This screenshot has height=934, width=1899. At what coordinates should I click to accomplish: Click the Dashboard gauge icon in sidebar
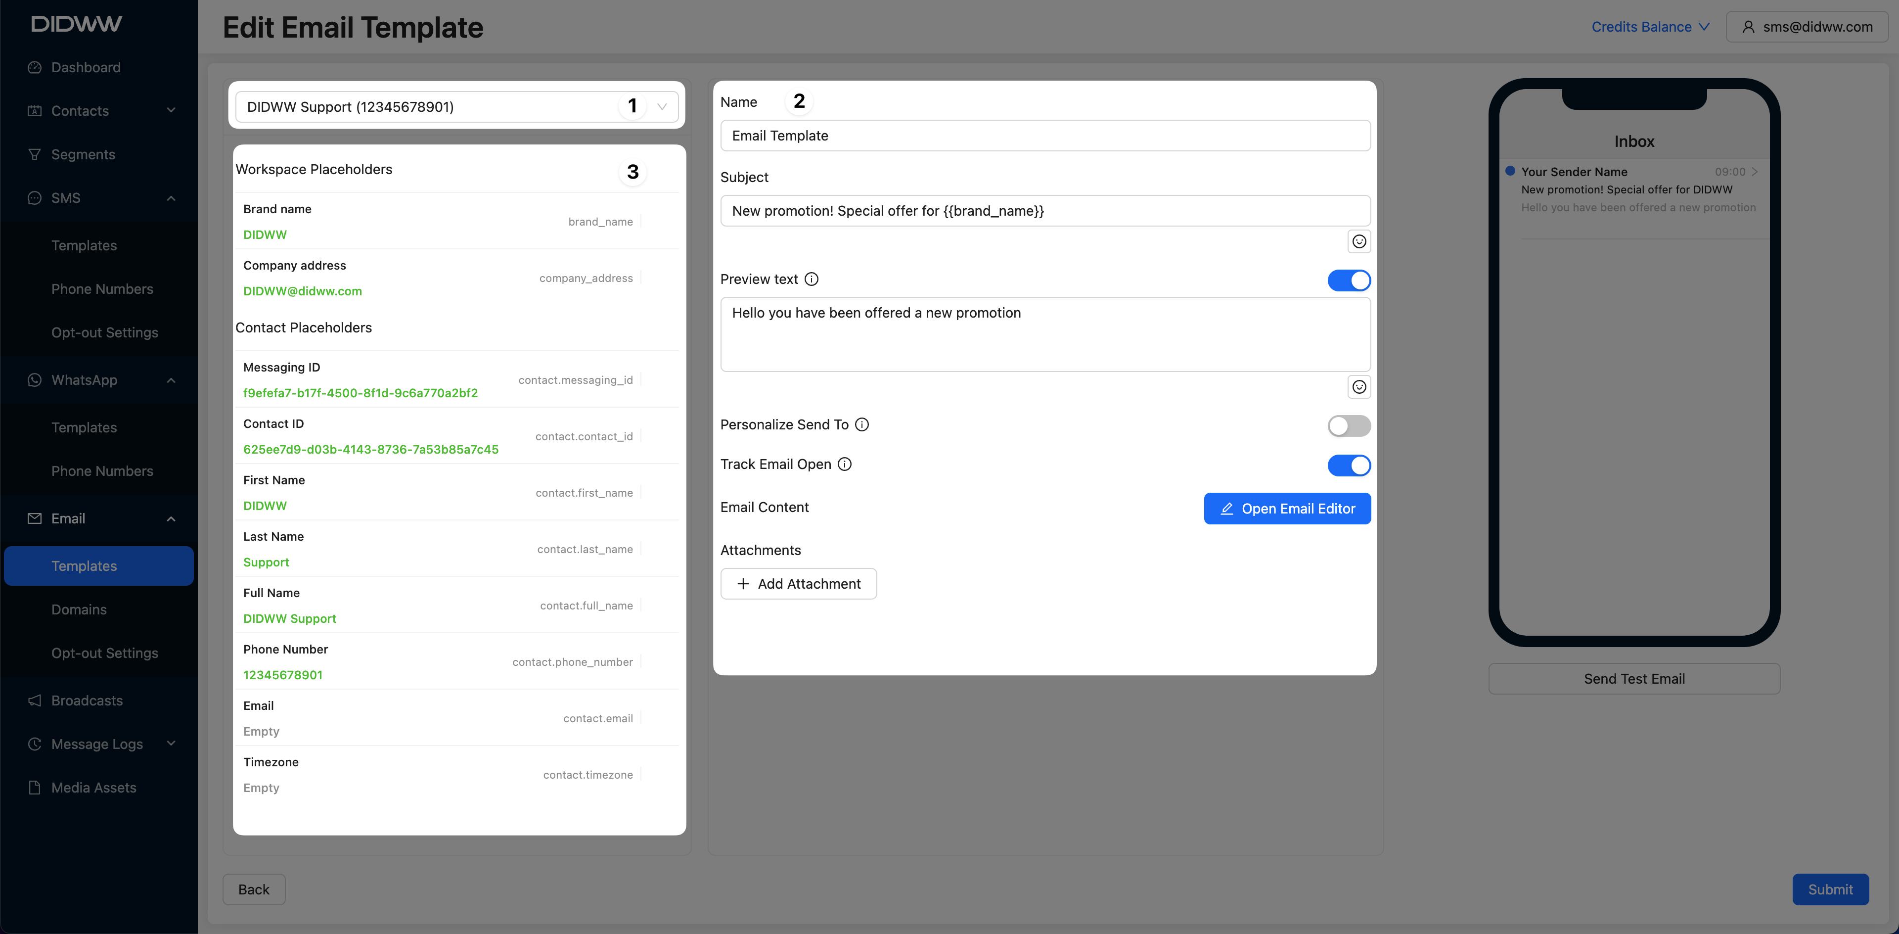35,68
